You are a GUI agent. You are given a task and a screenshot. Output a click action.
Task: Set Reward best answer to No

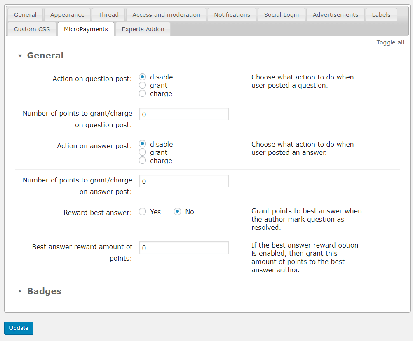(x=178, y=212)
